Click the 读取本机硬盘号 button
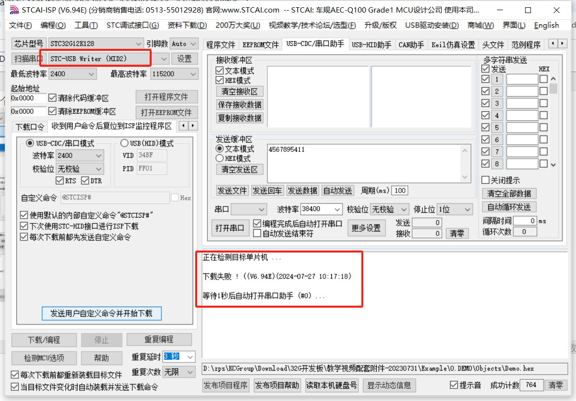Viewport: 576px width, 401px height. [332, 386]
